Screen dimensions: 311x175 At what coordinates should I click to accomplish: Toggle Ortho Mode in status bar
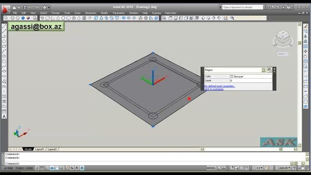pos(47,168)
